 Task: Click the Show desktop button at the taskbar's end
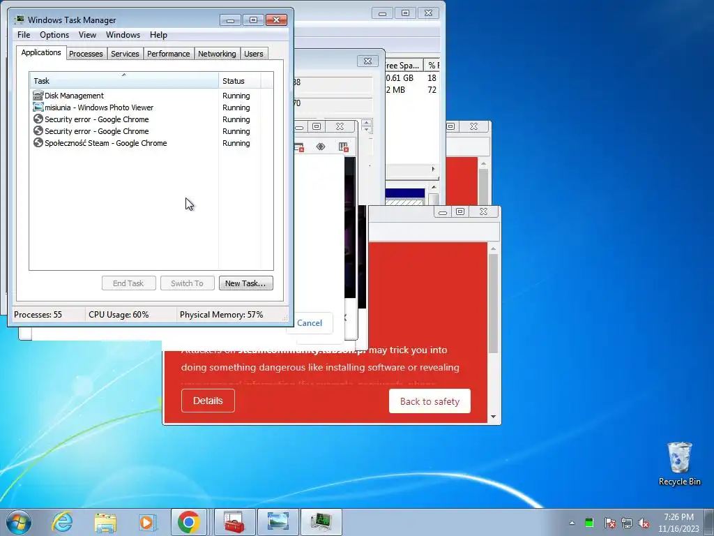pos(711,523)
